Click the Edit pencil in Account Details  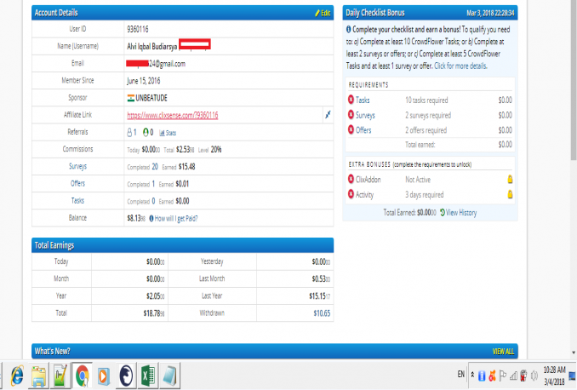tap(323, 14)
